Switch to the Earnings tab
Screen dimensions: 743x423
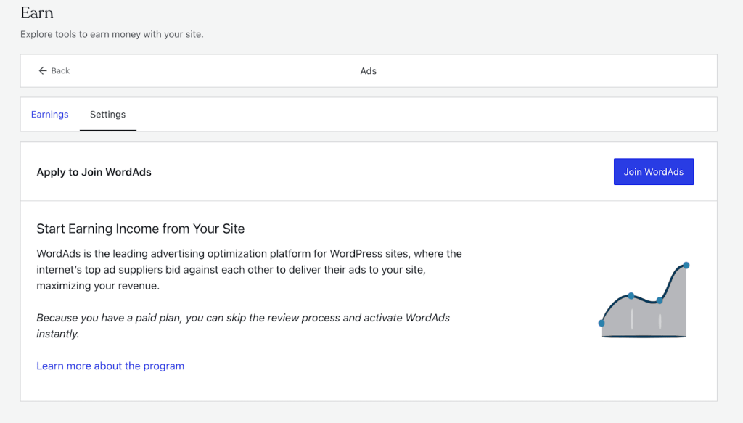click(x=49, y=114)
